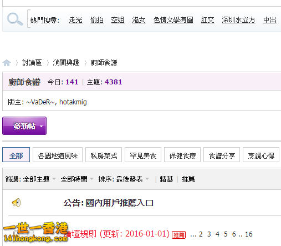
Task: Click the announcement megaphone icon
Action: pyautogui.click(x=16, y=203)
